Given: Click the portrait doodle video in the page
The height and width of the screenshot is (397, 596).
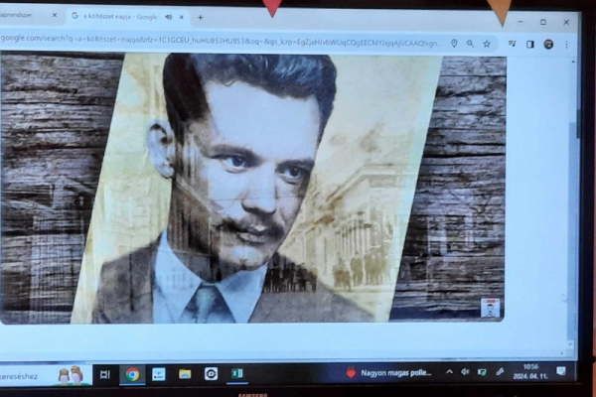Looking at the screenshot, I should point(252,189).
